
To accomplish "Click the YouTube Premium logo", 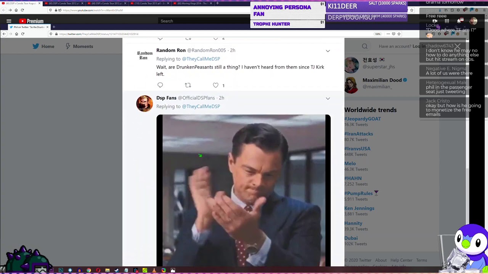I will coord(31,21).
